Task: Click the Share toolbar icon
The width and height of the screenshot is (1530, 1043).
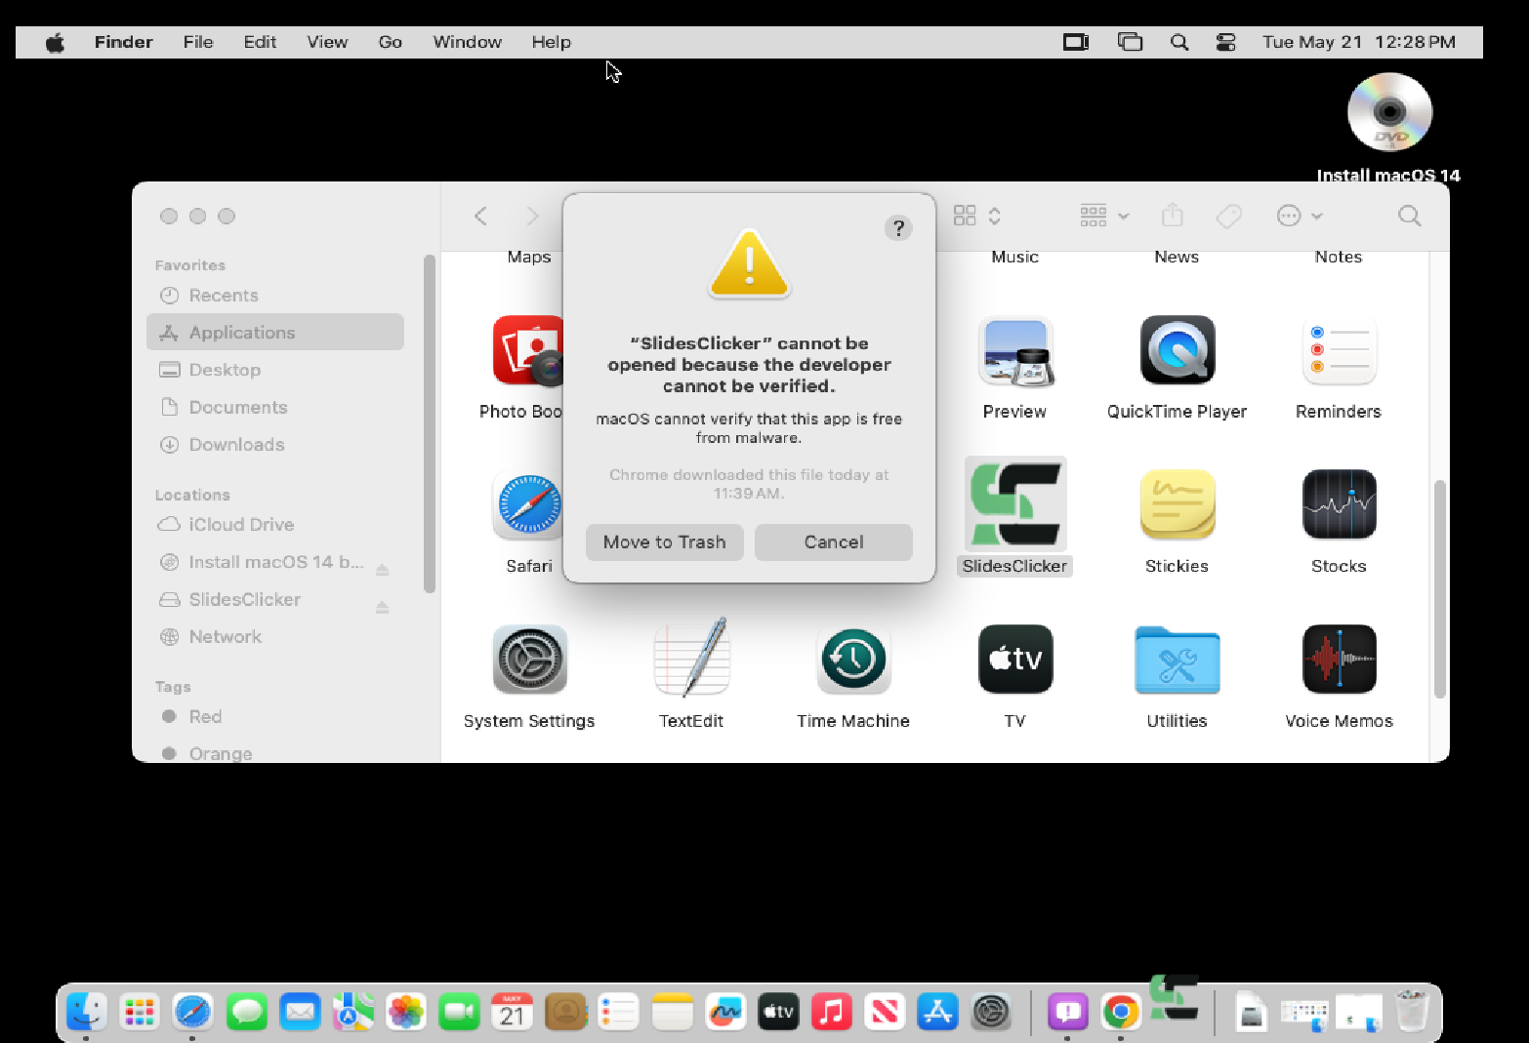Action: (x=1173, y=216)
